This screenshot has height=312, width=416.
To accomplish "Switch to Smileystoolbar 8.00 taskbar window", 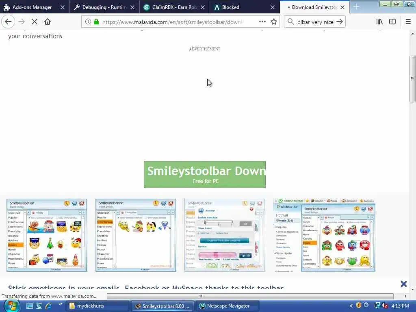I will point(162,306).
